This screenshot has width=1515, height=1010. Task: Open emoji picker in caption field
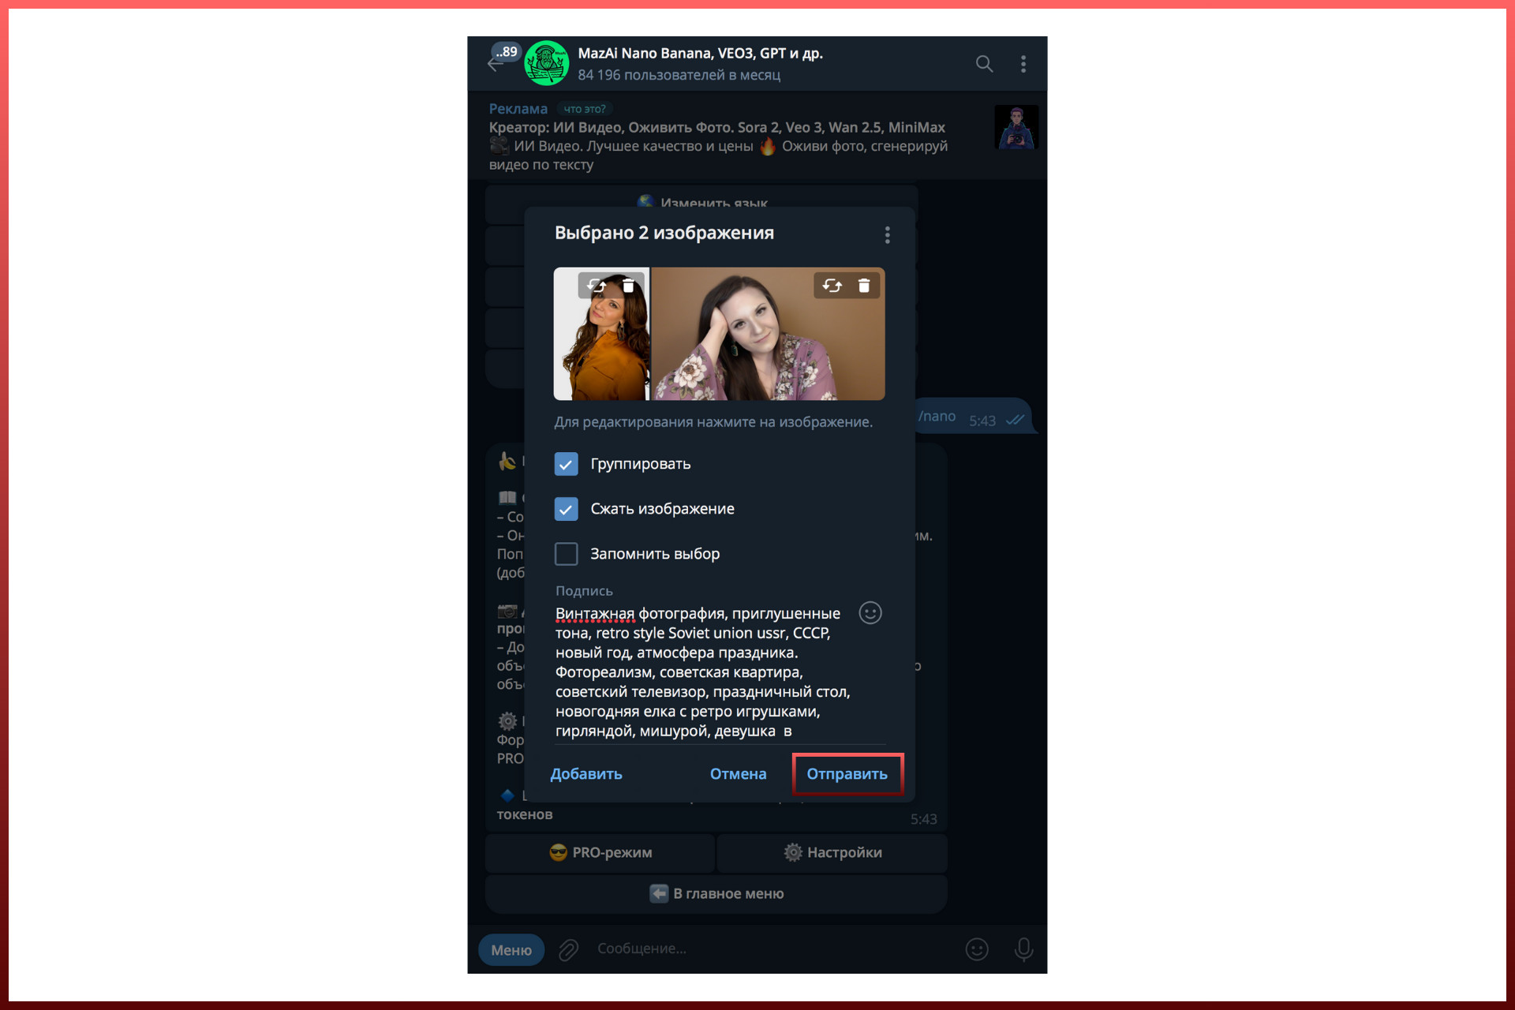pos(870,613)
